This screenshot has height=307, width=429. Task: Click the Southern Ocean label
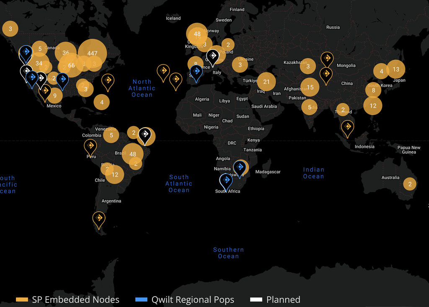click(x=228, y=253)
